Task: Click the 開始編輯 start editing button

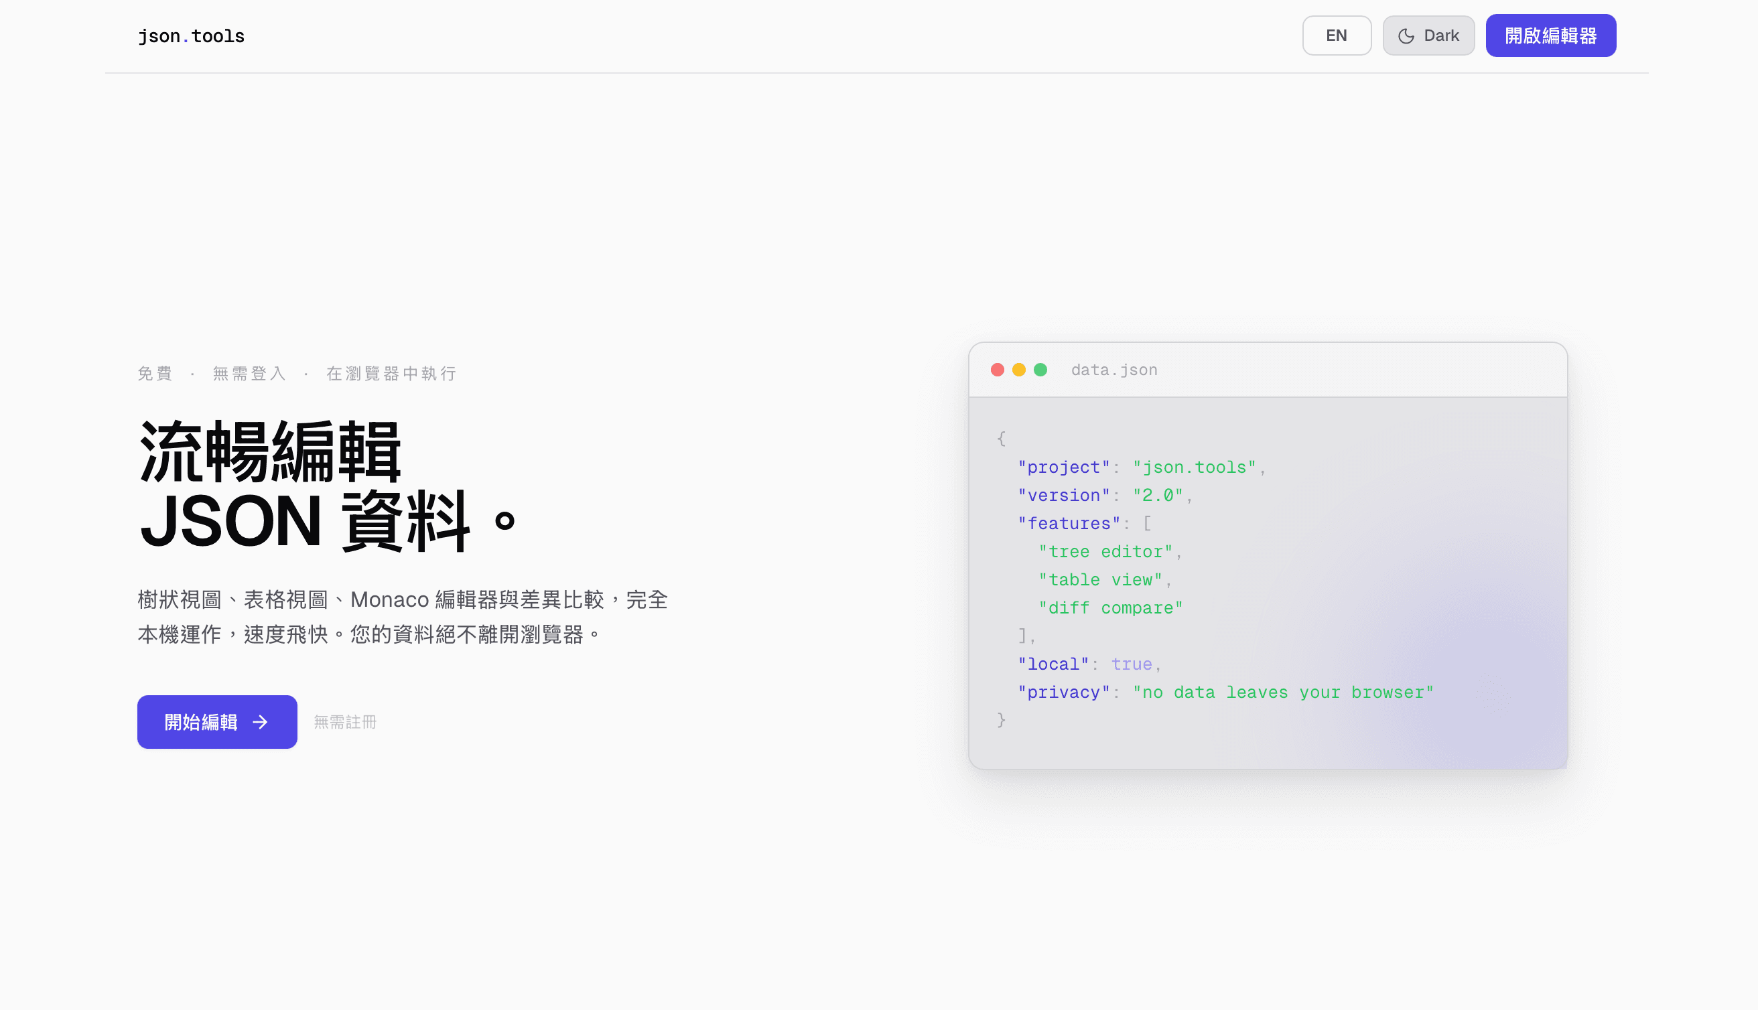Action: (217, 721)
